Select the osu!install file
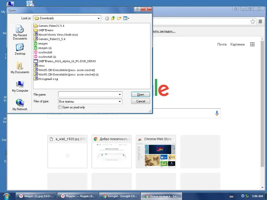 click(x=43, y=52)
